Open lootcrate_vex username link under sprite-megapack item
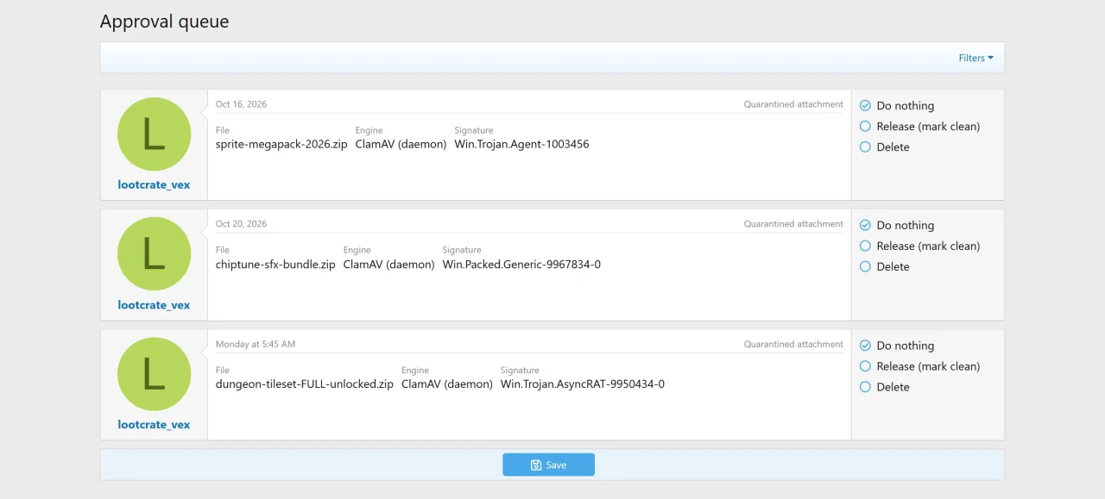 154,184
